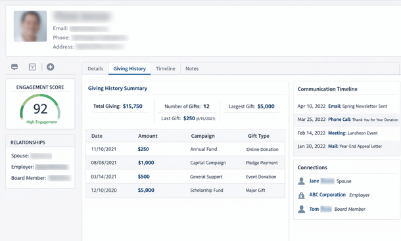Click the $5,000 Scholarship Fund amount
The height and width of the screenshot is (241, 401).
coord(146,190)
